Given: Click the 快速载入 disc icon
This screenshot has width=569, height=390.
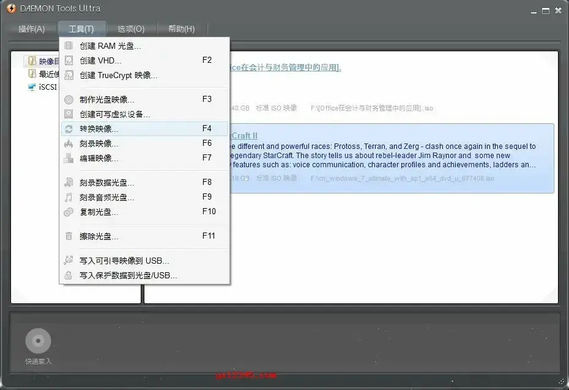Looking at the screenshot, I should pos(38,341).
